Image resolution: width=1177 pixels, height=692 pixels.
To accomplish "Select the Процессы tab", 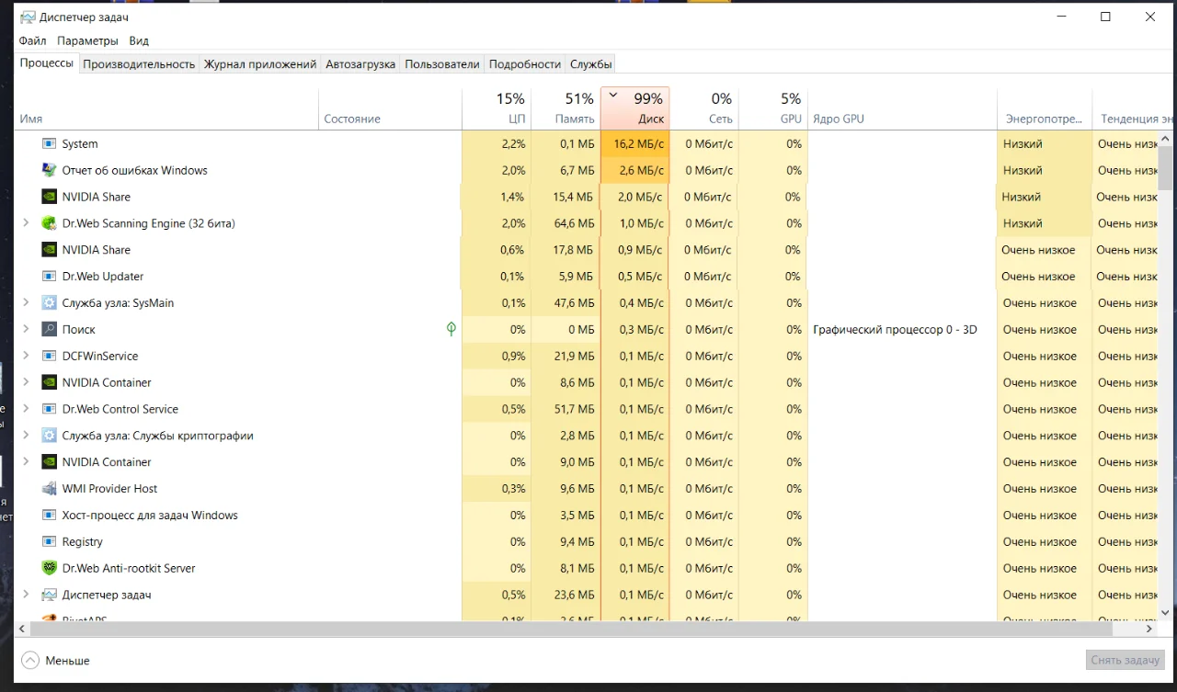I will 46,63.
